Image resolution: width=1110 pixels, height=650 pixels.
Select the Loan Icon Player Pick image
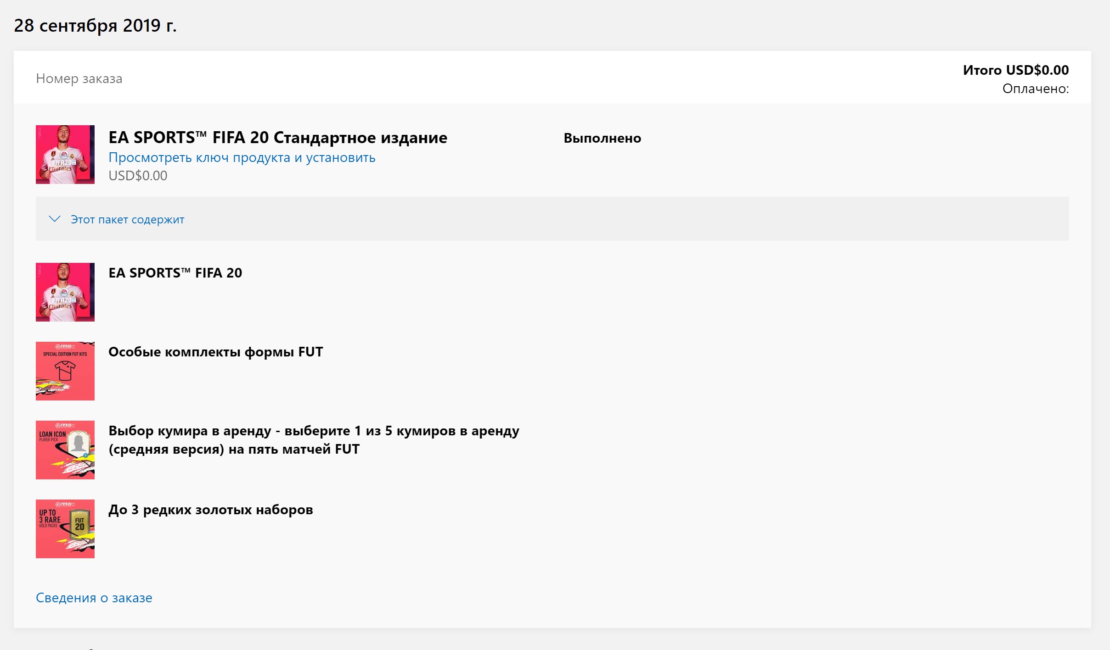pyautogui.click(x=65, y=450)
